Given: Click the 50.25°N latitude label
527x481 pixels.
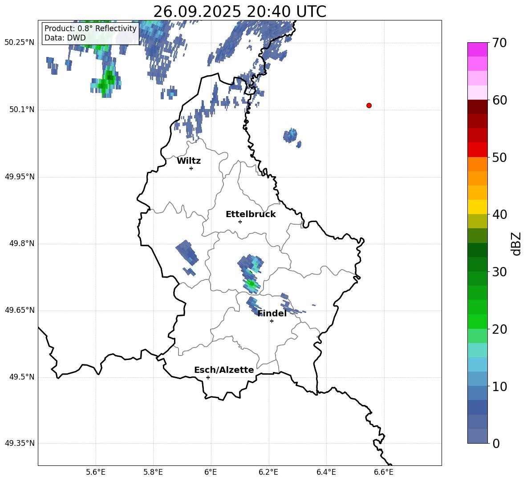Looking at the screenshot, I should click(x=20, y=43).
